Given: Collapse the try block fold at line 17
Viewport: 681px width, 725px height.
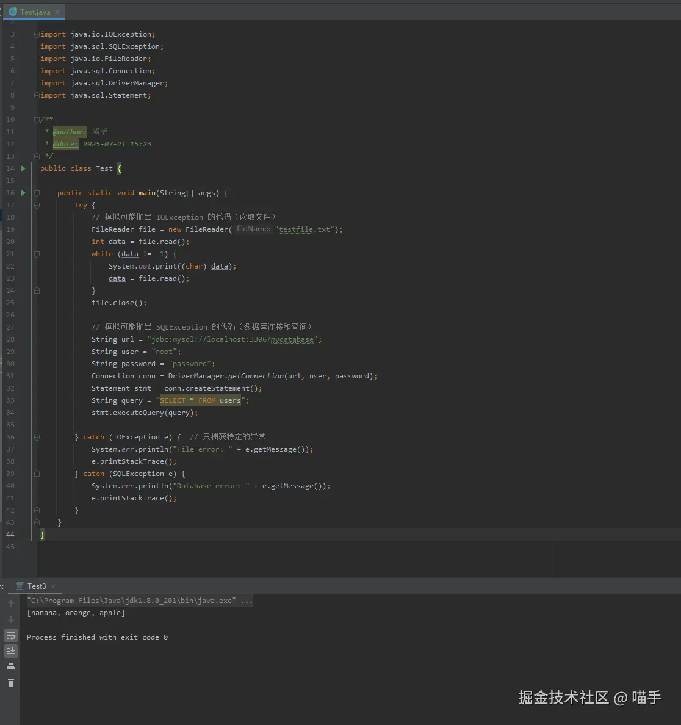Looking at the screenshot, I should point(37,205).
